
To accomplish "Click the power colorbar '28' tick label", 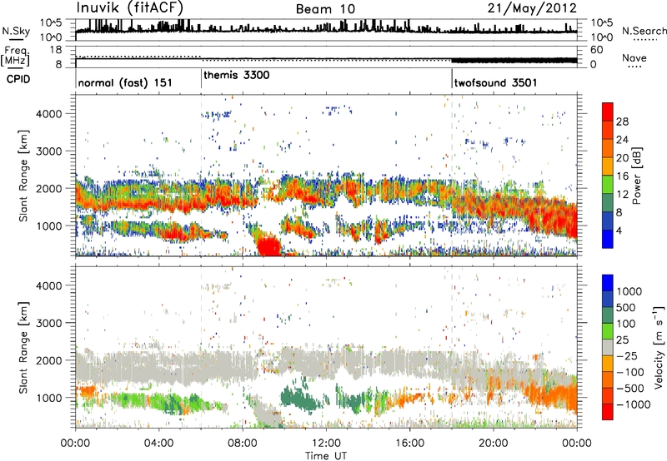I will pyautogui.click(x=622, y=121).
